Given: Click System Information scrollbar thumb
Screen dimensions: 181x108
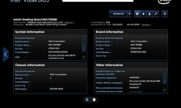Looking at the screenshot, I should tap(84, 45).
